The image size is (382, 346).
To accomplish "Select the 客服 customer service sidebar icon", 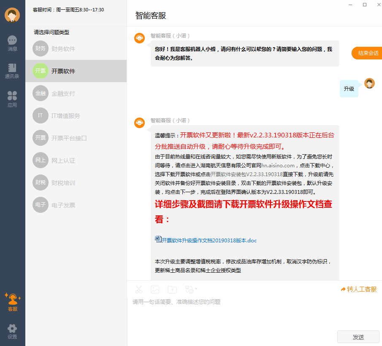I will (x=12, y=302).
